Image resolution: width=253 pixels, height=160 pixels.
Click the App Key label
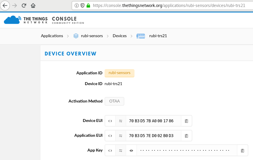pyautogui.click(x=95, y=150)
